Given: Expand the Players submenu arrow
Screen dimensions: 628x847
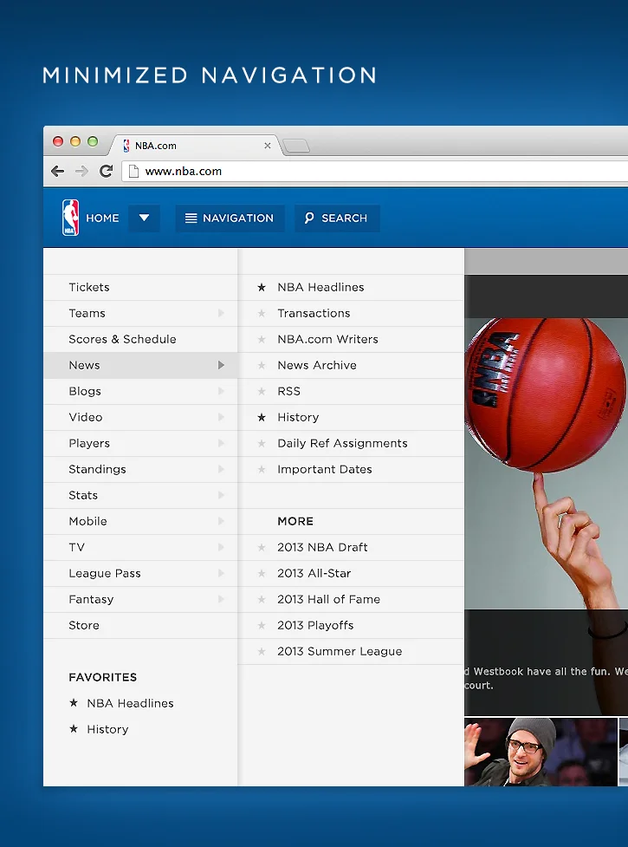Looking at the screenshot, I should point(221,444).
